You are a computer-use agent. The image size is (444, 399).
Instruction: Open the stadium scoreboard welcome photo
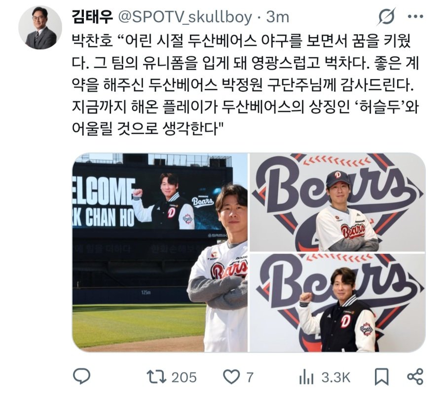160,252
